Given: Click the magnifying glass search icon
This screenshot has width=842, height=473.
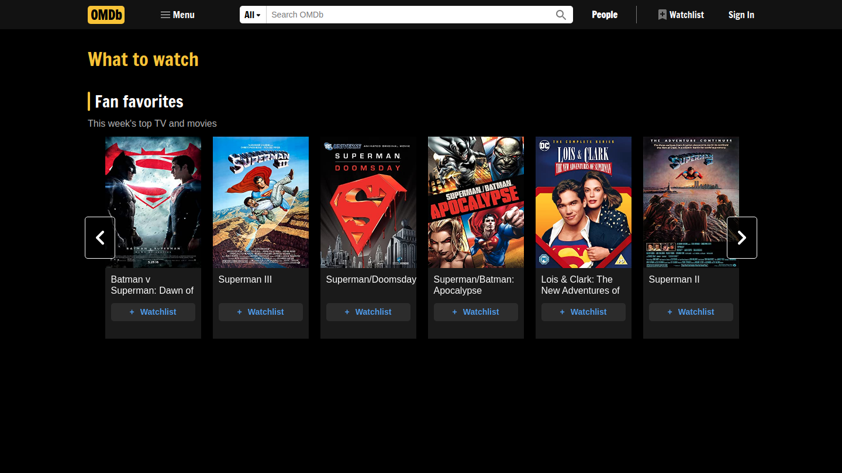Looking at the screenshot, I should click(x=561, y=15).
